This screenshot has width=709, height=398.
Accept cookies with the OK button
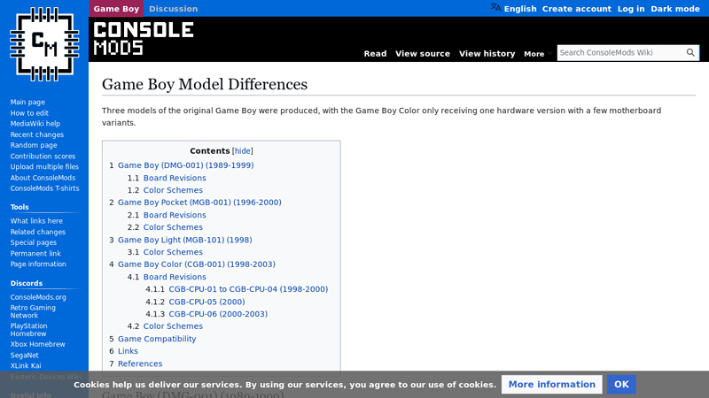(x=621, y=385)
